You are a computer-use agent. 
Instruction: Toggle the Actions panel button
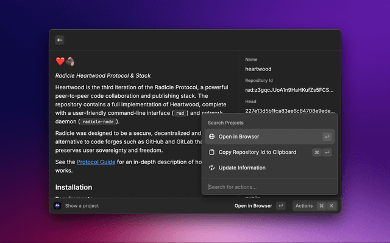tap(303, 206)
